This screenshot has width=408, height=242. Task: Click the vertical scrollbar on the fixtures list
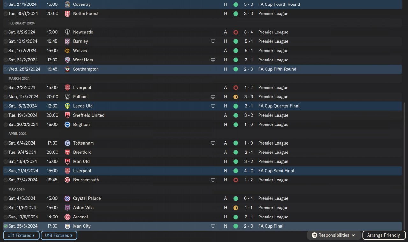[404, 166]
